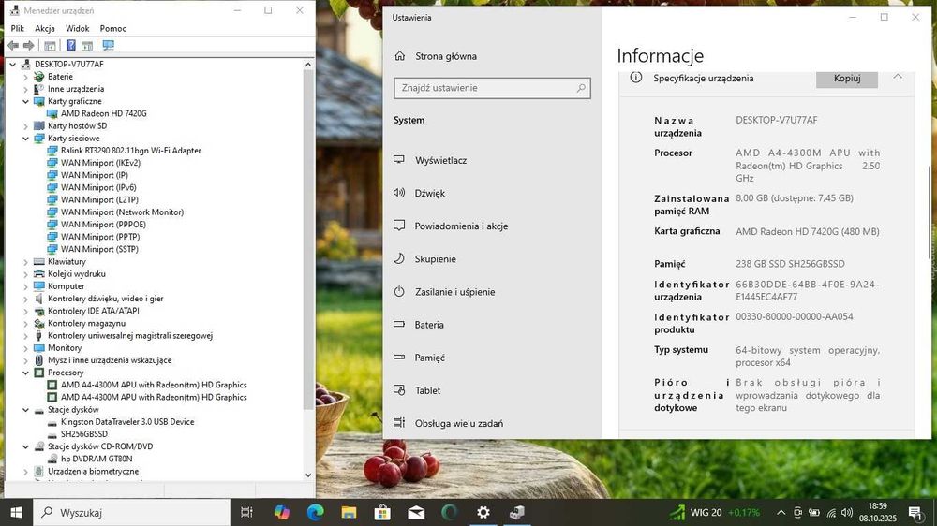
Task: Collapse the DESKTOP-V7U77AF root node
Action: [12, 65]
